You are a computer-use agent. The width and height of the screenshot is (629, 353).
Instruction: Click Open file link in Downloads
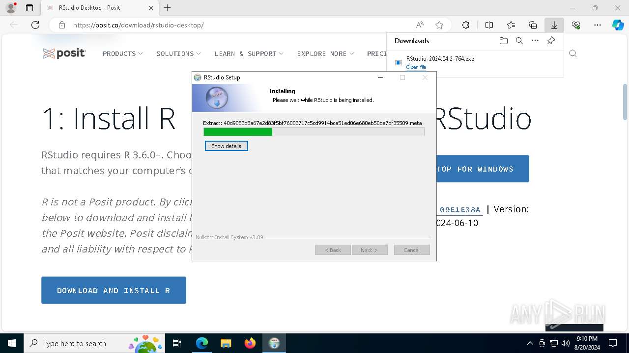tap(416, 67)
